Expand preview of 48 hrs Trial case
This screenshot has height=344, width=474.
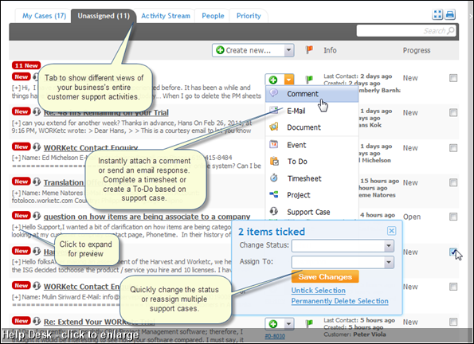pos(16,123)
